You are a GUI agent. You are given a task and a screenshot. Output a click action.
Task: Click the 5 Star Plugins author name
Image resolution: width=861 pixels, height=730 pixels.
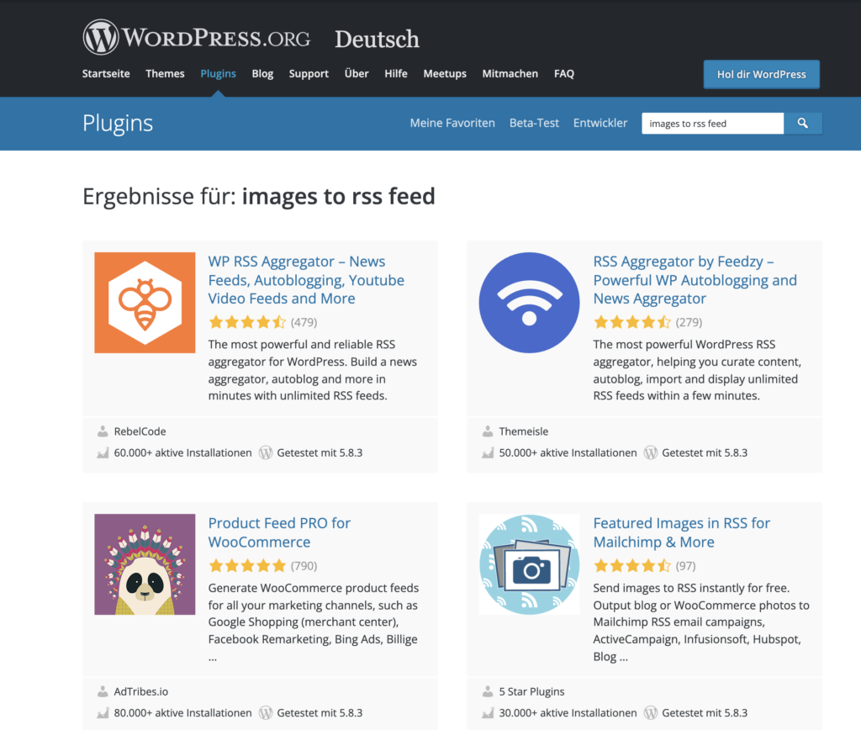click(532, 691)
